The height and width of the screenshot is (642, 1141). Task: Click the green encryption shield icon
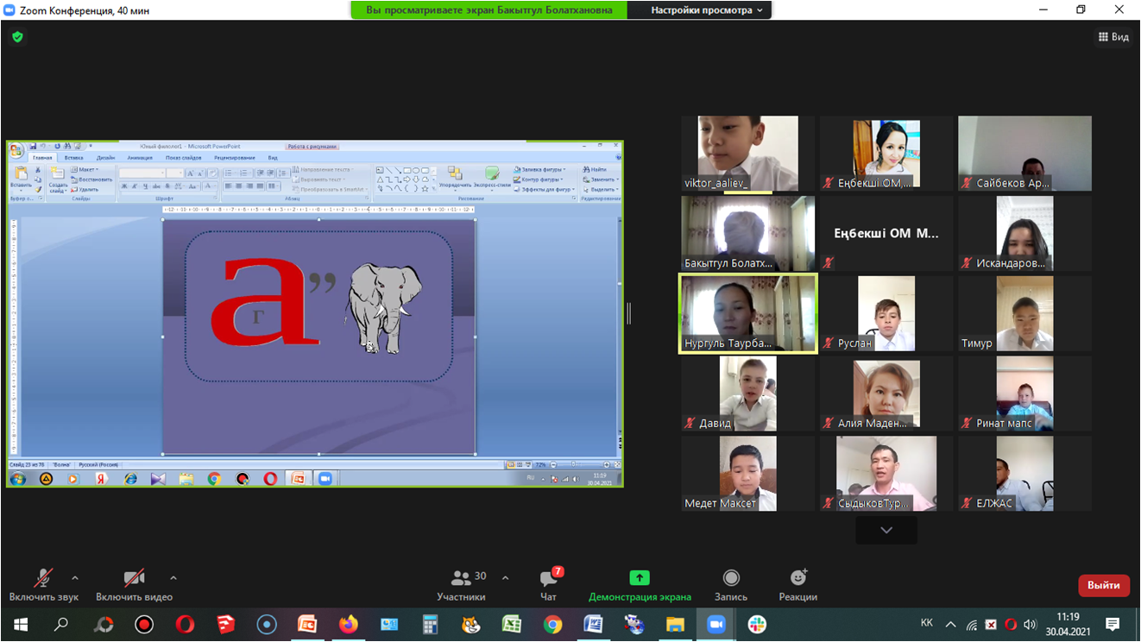coord(17,37)
